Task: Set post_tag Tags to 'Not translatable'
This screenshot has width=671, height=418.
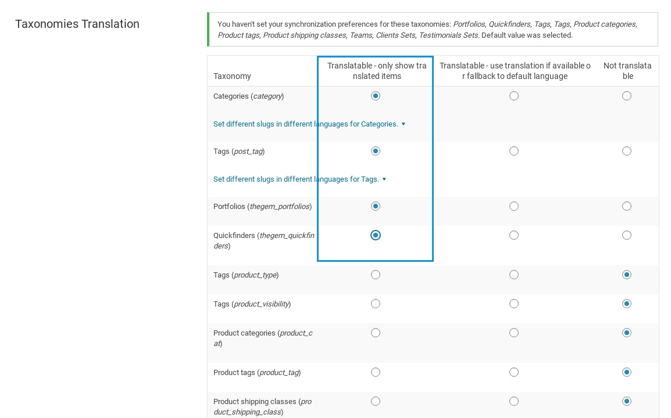Action: point(626,151)
